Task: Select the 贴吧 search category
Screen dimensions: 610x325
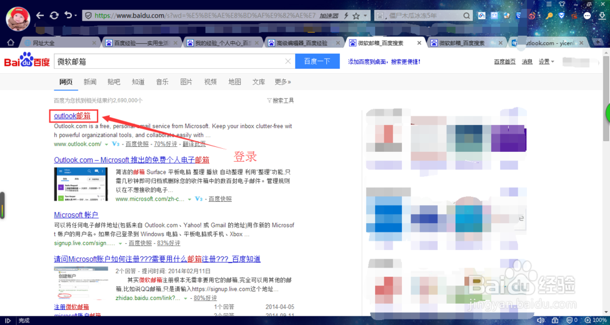Action: (x=114, y=82)
